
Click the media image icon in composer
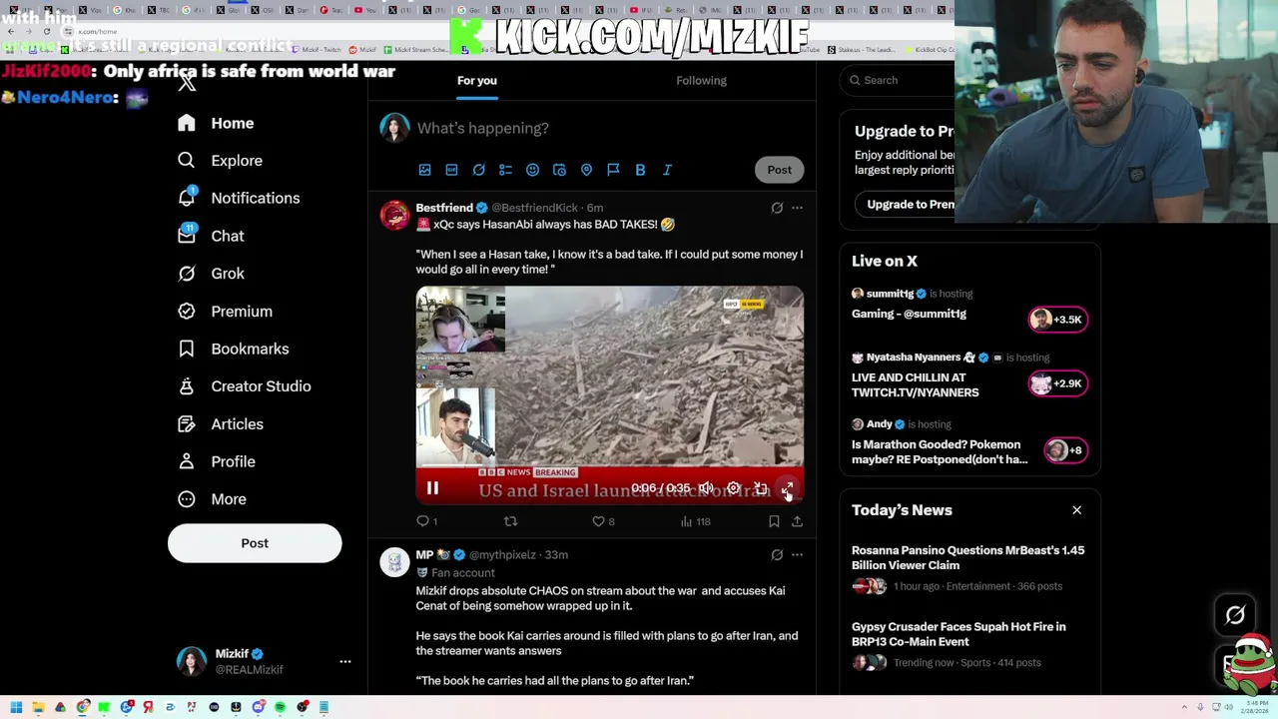[424, 170]
